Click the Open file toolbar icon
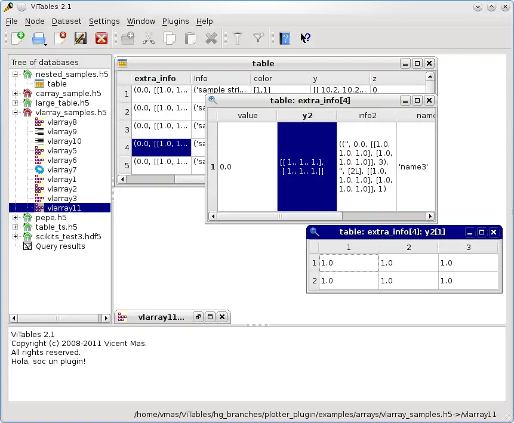 tap(39, 39)
